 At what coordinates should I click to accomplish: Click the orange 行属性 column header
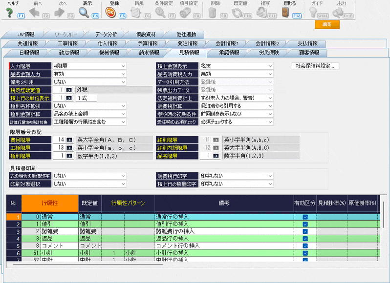(50, 202)
